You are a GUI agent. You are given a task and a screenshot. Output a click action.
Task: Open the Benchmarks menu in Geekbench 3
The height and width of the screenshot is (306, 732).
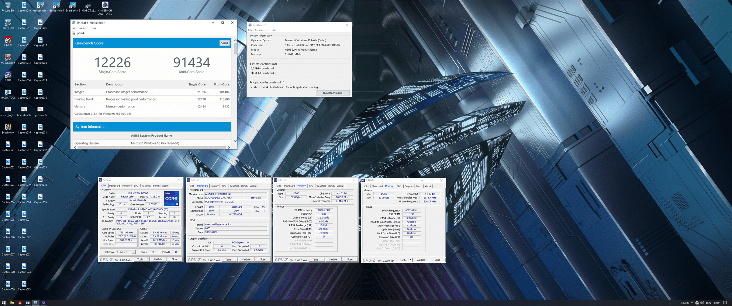point(262,30)
